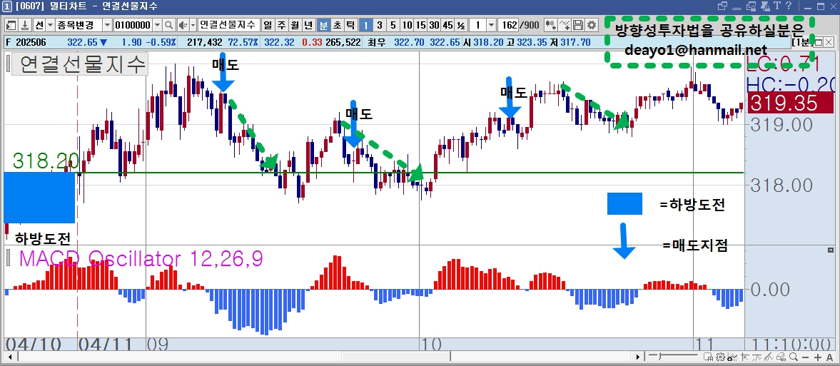The height and width of the screenshot is (366, 840).
Task: Click the T font icon in title bar
Action: (x=777, y=6)
